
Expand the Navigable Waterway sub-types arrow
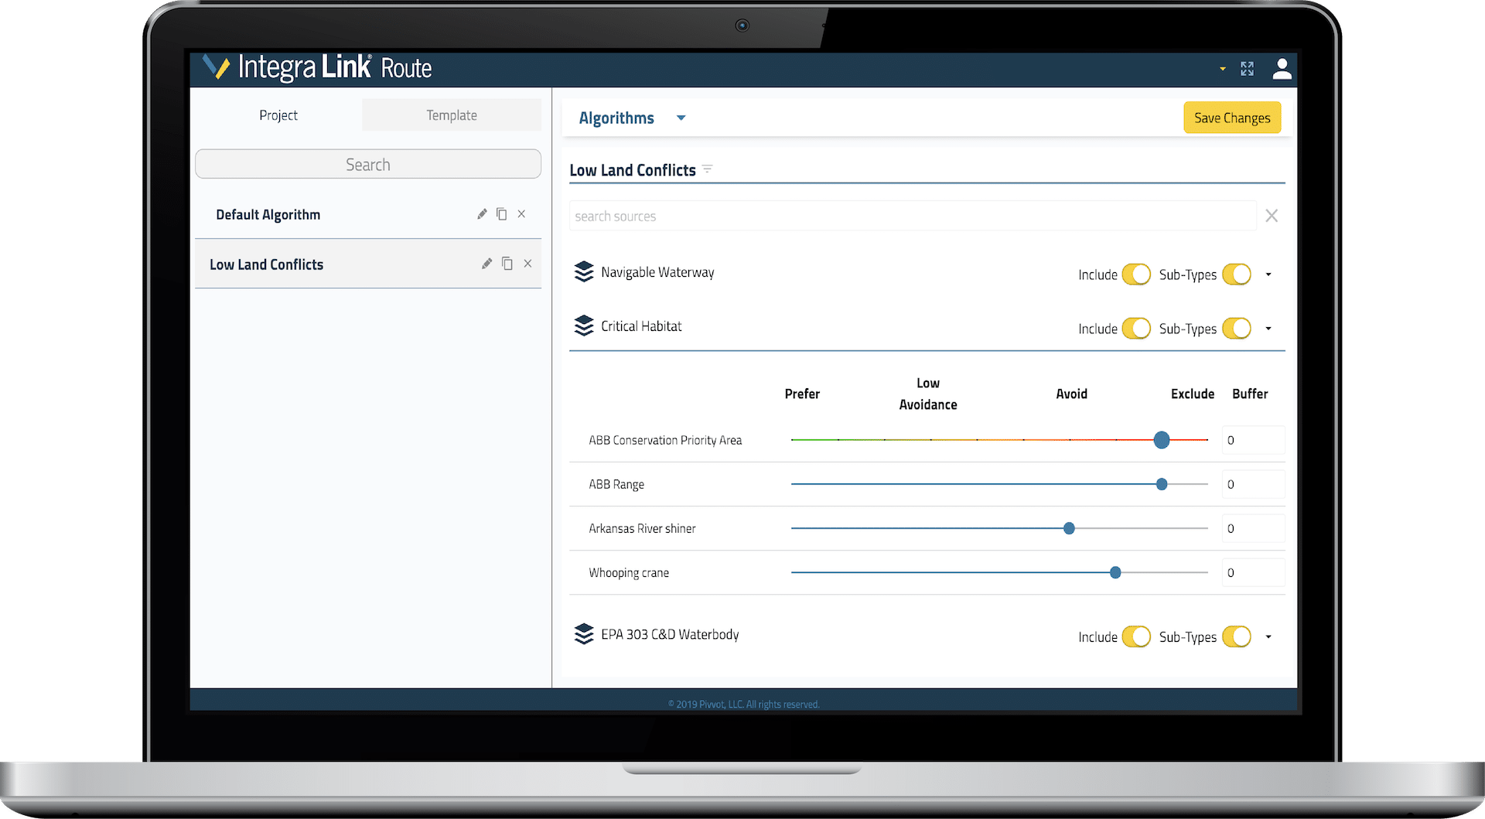coord(1268,275)
